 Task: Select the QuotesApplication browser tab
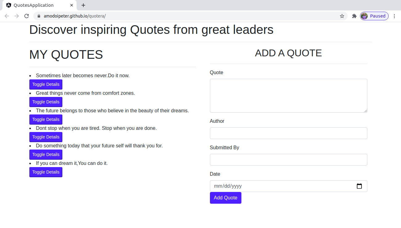click(x=34, y=5)
